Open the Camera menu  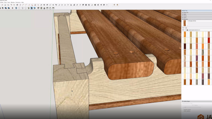(2, 2)
